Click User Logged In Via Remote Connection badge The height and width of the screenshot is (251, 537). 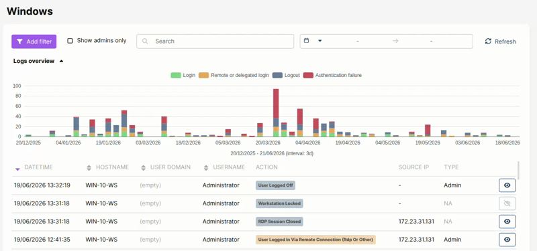315,240
